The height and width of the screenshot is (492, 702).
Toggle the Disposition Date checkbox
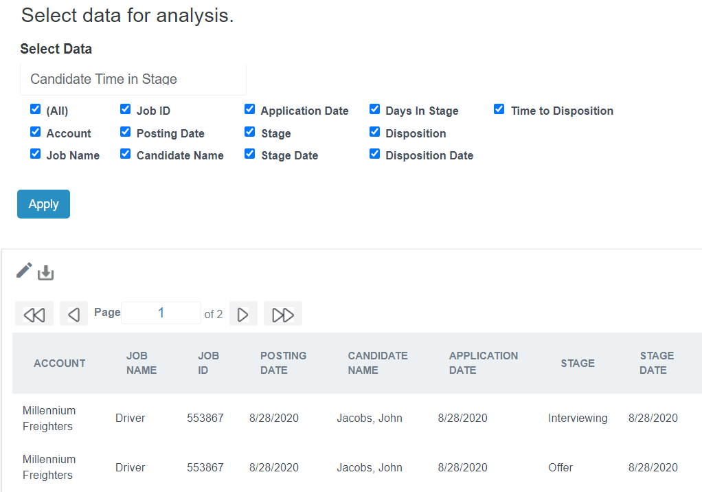pyautogui.click(x=375, y=154)
